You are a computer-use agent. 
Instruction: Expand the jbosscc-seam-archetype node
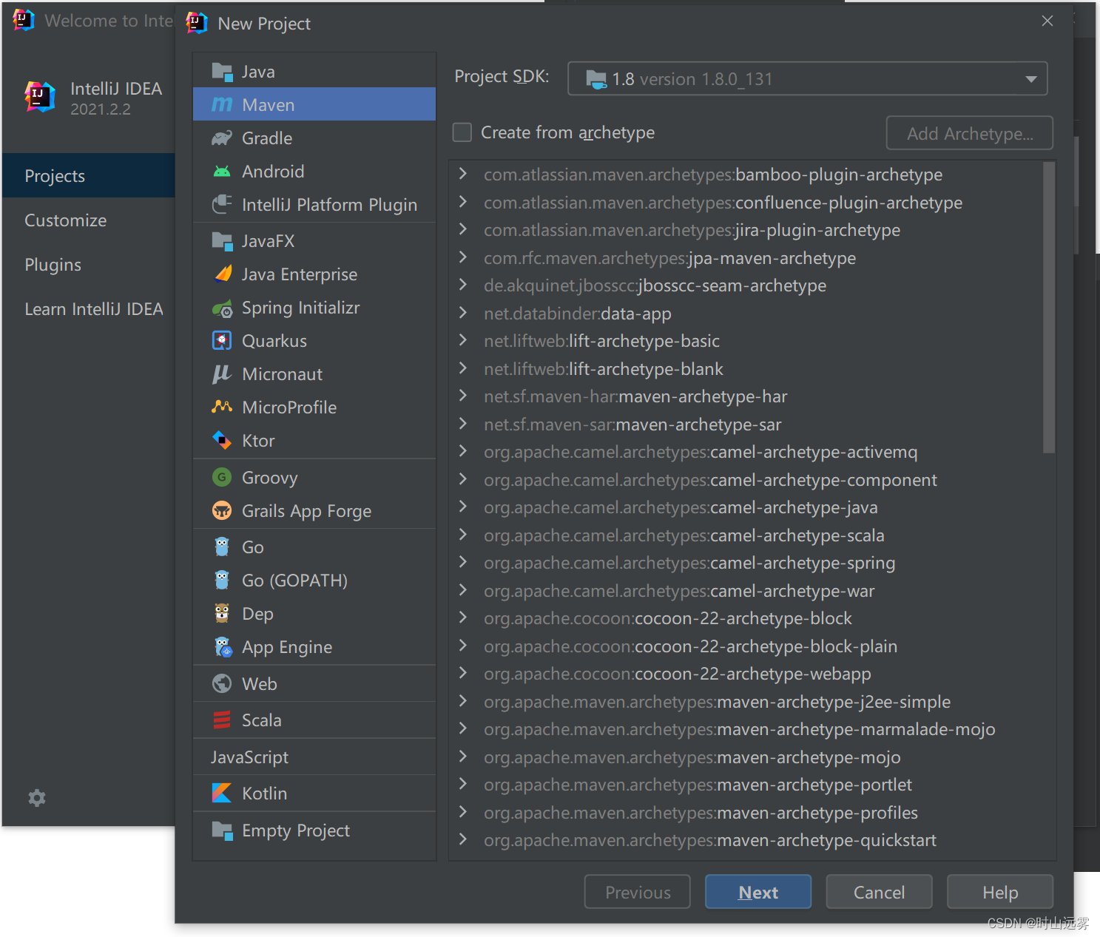(463, 285)
